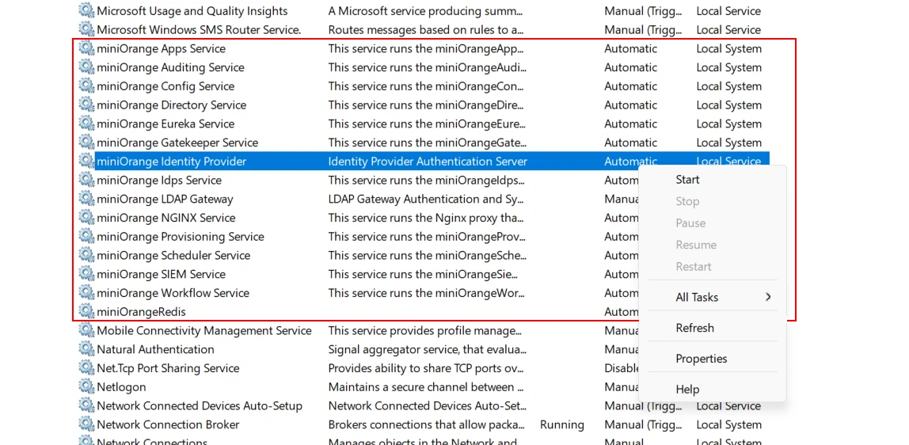Click gear icon of miniOrange Apps Service
This screenshot has width=909, height=445.
coord(86,48)
